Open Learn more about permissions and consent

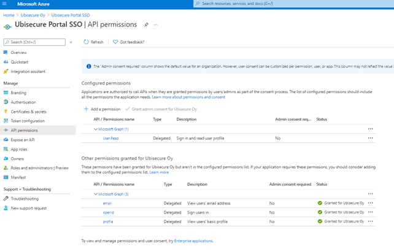point(188,97)
